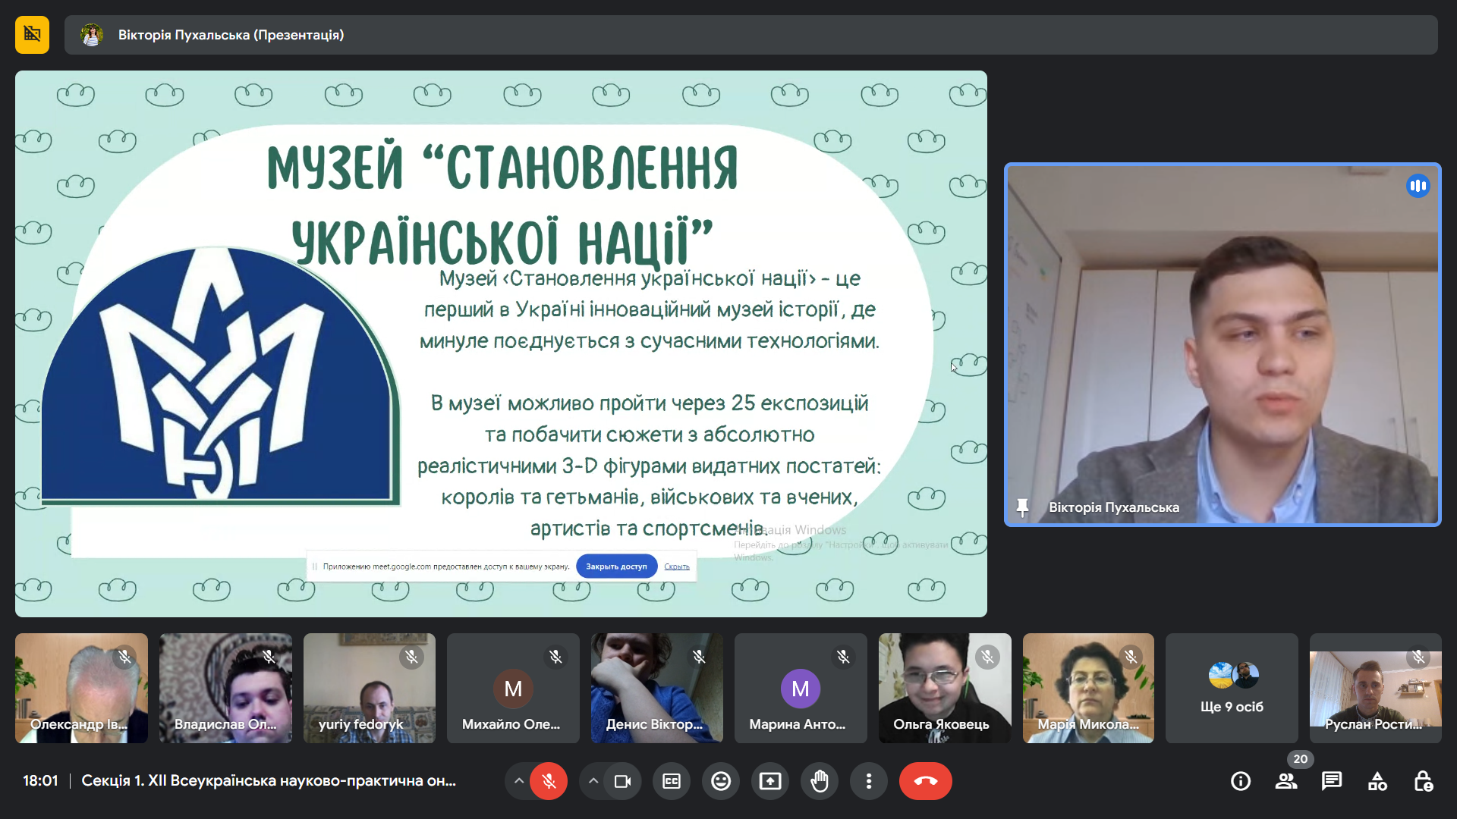Click 'Закрыть доступ' stop sharing button

pyautogui.click(x=616, y=566)
